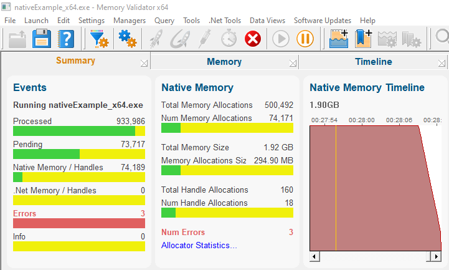The image size is (449, 270).
Task: Click the launch rocket icon
Action: 156,39
